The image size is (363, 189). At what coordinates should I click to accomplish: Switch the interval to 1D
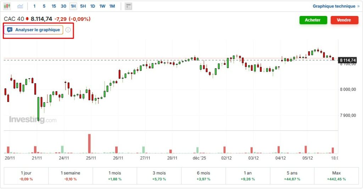[x=93, y=6]
